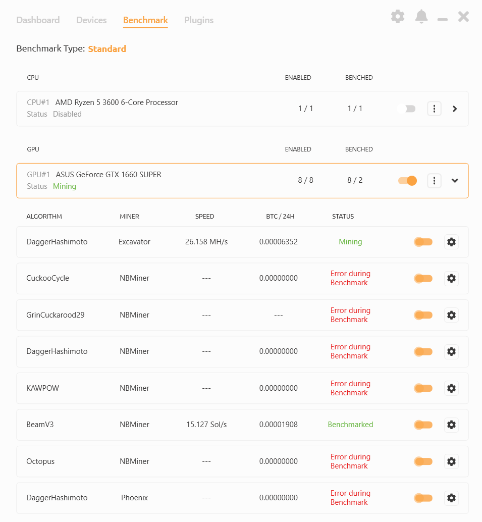Open the notifications bell
The width and height of the screenshot is (482, 522).
point(421,16)
